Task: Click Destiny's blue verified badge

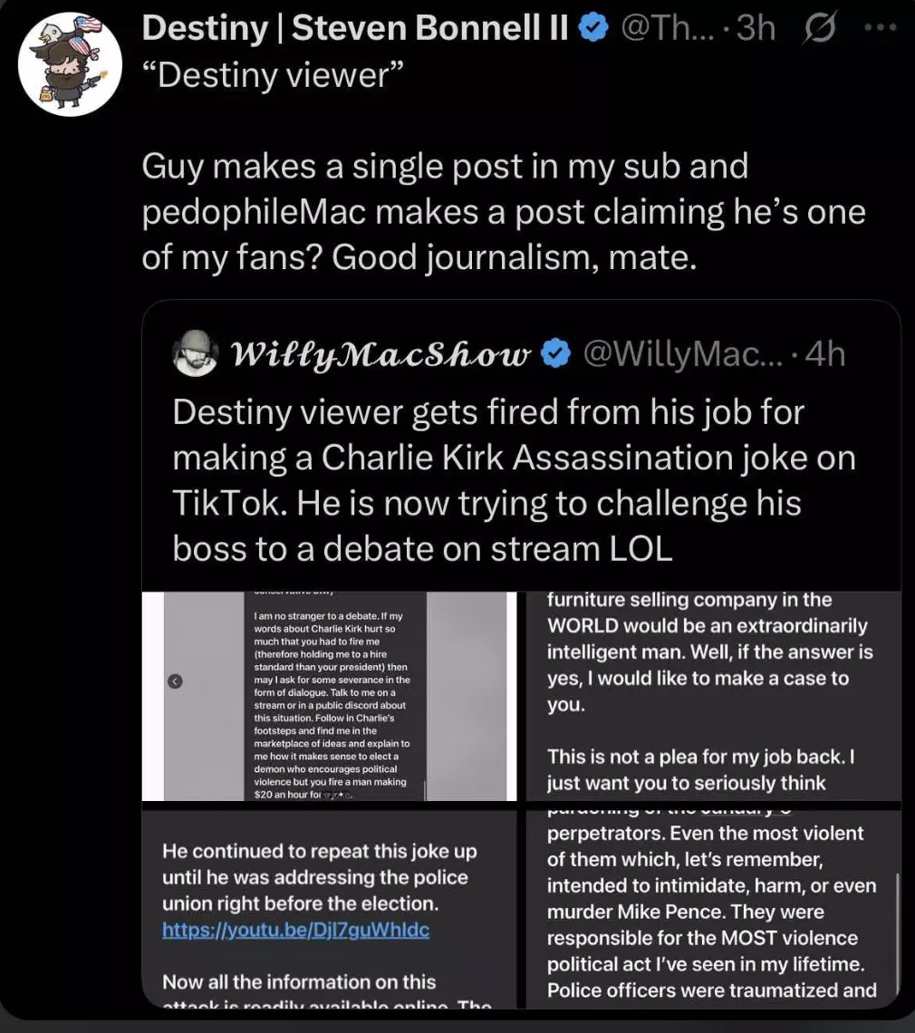Action: coord(593,28)
